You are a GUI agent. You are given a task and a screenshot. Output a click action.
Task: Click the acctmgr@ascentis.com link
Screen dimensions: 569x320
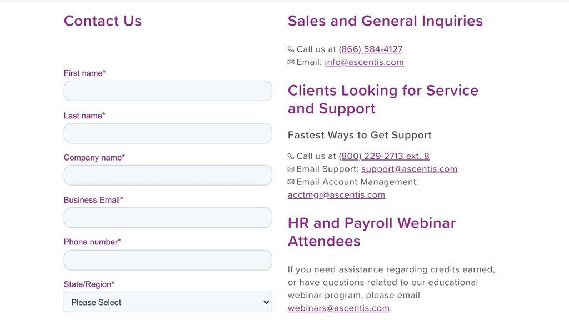pos(336,194)
